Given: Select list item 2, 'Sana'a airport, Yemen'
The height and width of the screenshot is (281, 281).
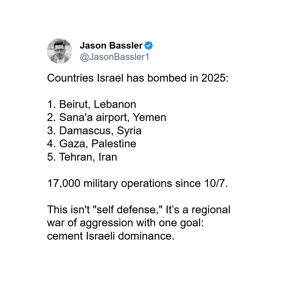Looking at the screenshot, I should pos(106,117).
